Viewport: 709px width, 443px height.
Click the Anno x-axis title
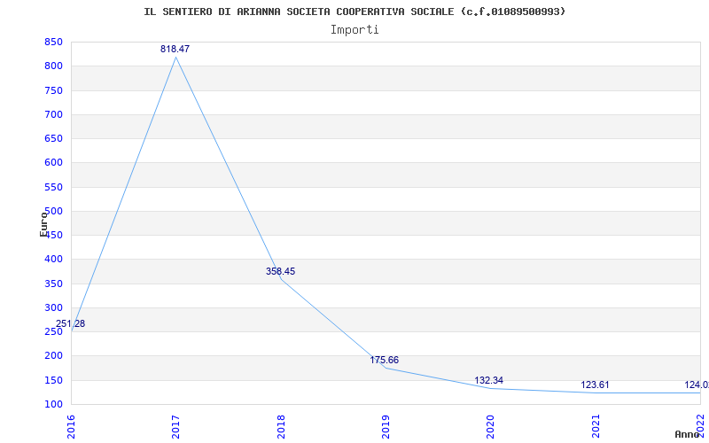[687, 434]
